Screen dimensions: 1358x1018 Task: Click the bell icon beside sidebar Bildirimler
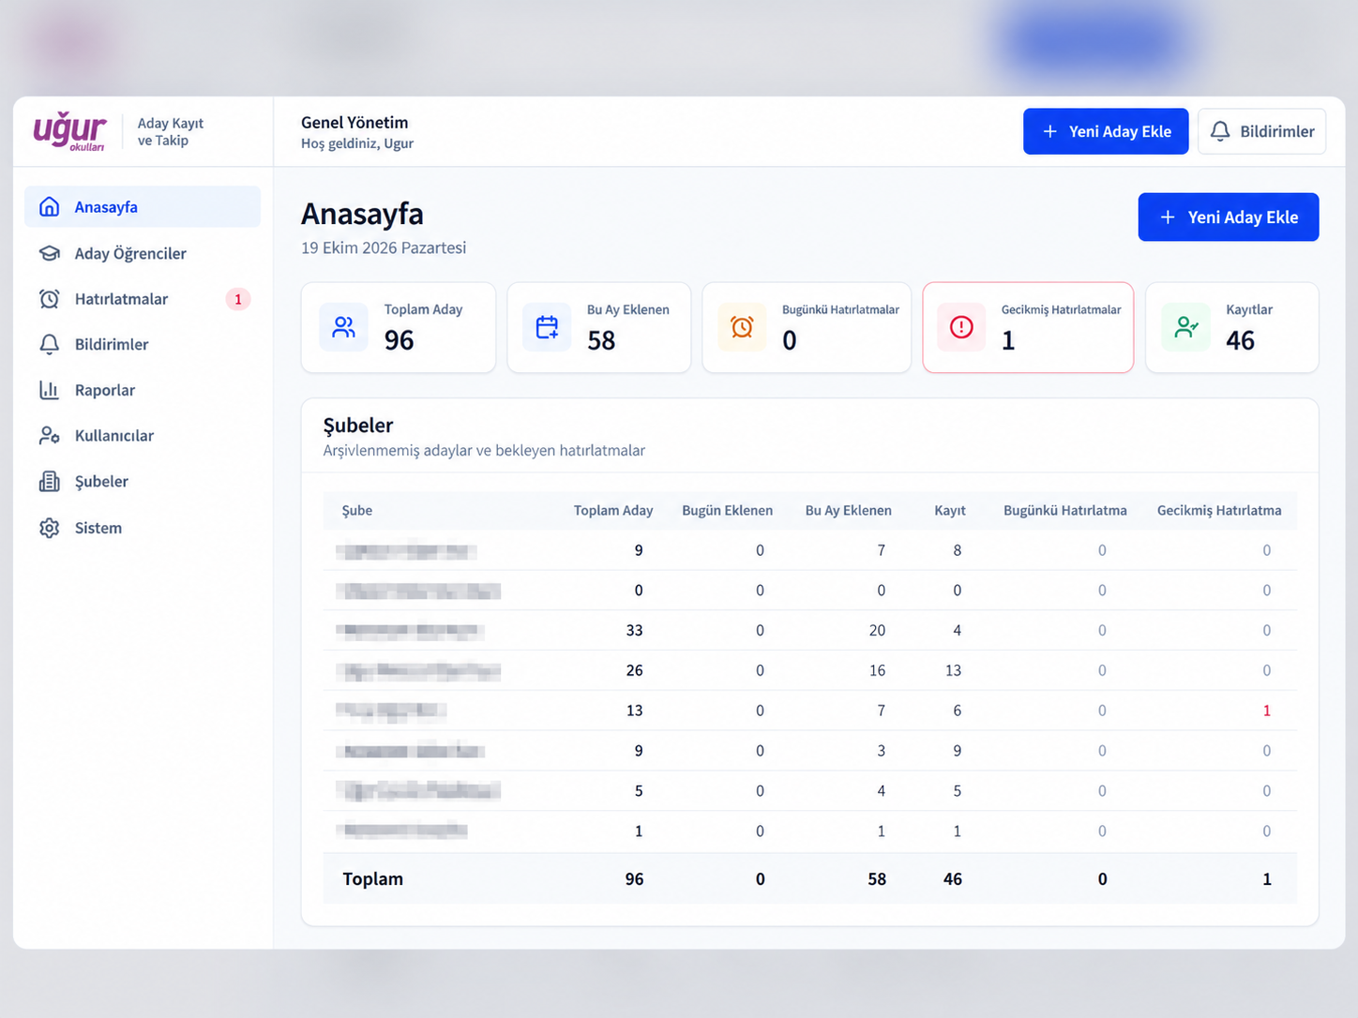click(50, 344)
